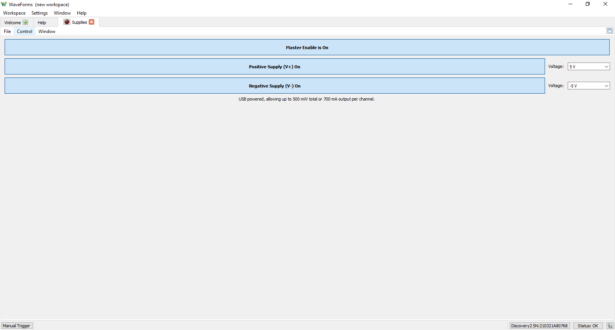615x330 pixels.
Task: Toggle the Master Enable button
Action: [307, 47]
